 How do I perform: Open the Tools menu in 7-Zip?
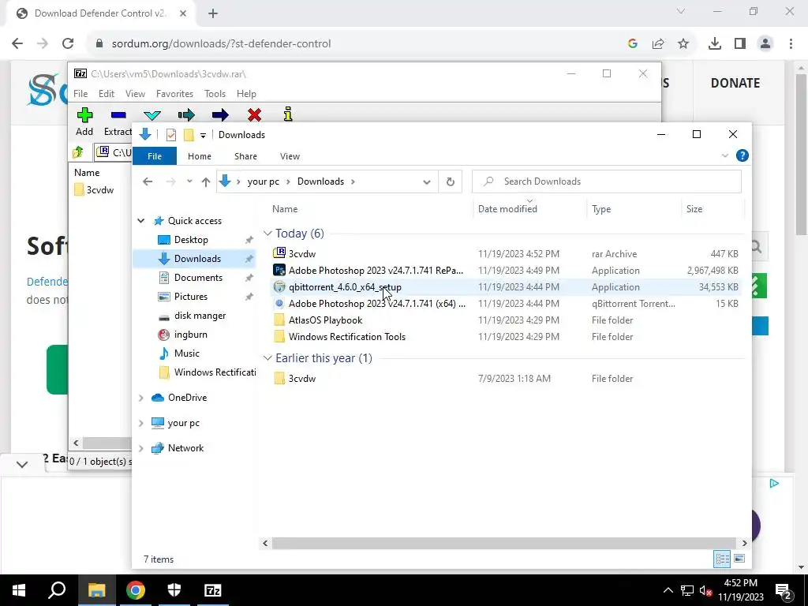215,94
